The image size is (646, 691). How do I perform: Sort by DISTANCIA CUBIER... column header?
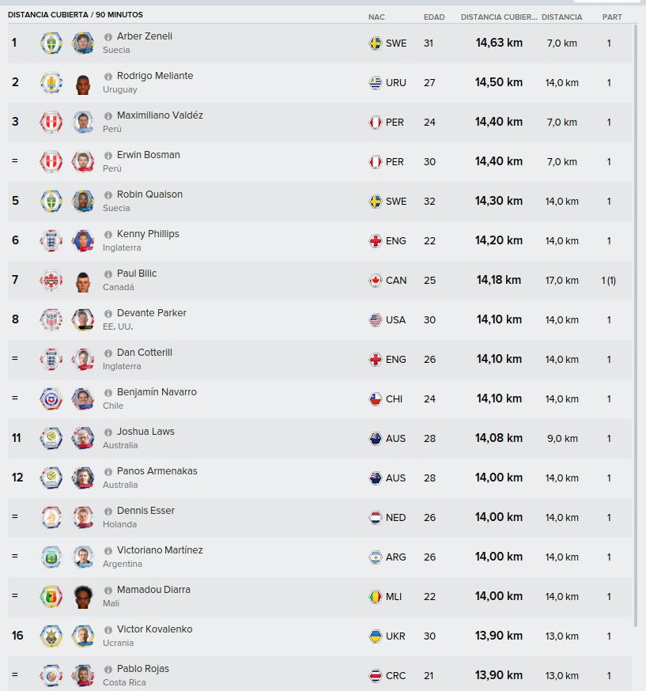[499, 17]
